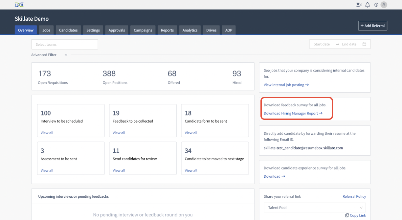Open the Referral Policy link
Screen dimensions: 402x220
pos(354,196)
